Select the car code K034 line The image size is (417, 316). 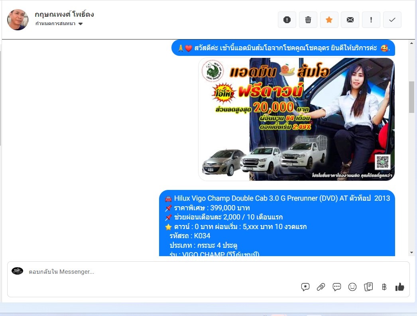(x=190, y=236)
